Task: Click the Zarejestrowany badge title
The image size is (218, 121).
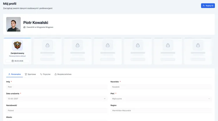Action: [x=17, y=53]
